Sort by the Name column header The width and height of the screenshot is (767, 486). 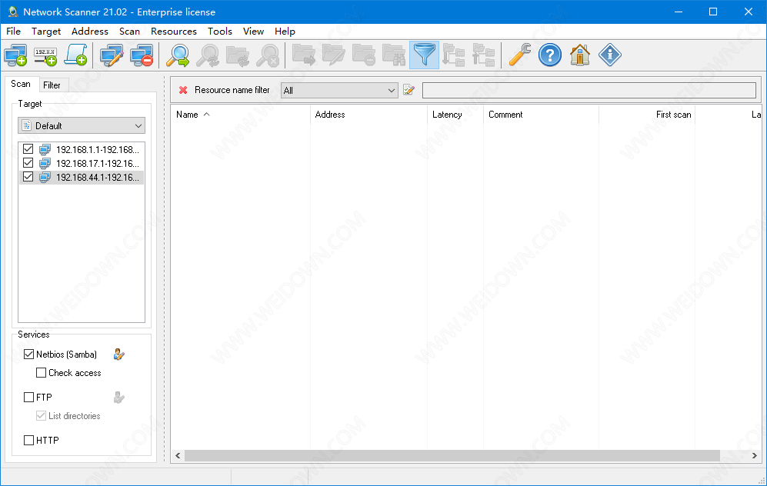tap(240, 115)
